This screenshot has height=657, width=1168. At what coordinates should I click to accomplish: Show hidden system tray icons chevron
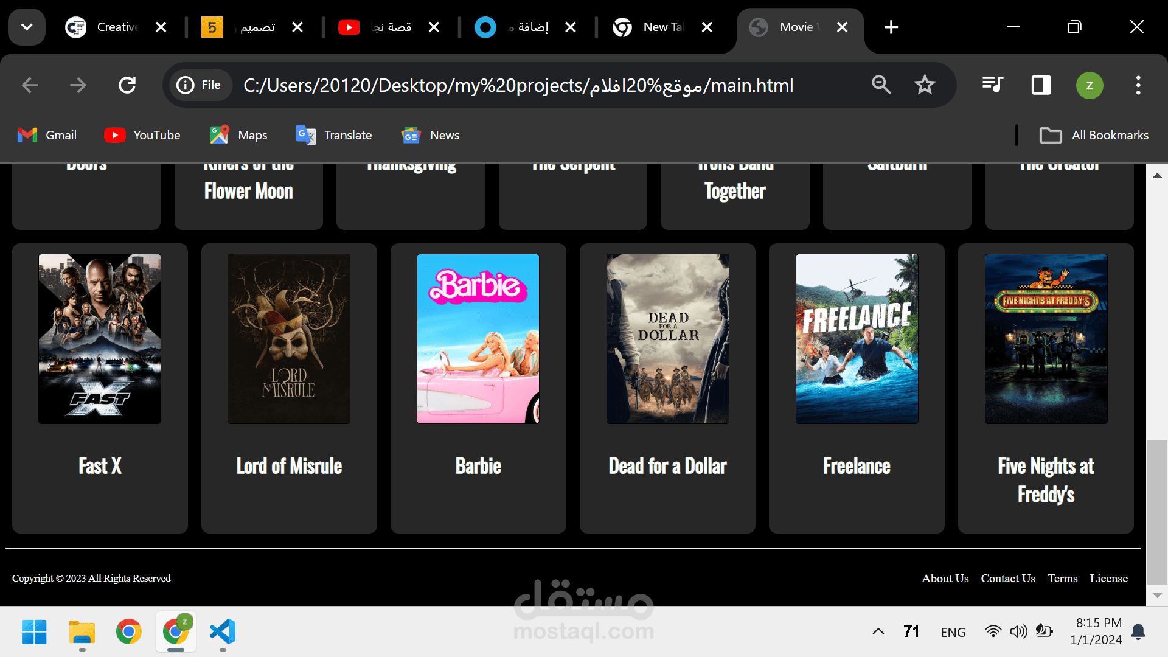878,631
